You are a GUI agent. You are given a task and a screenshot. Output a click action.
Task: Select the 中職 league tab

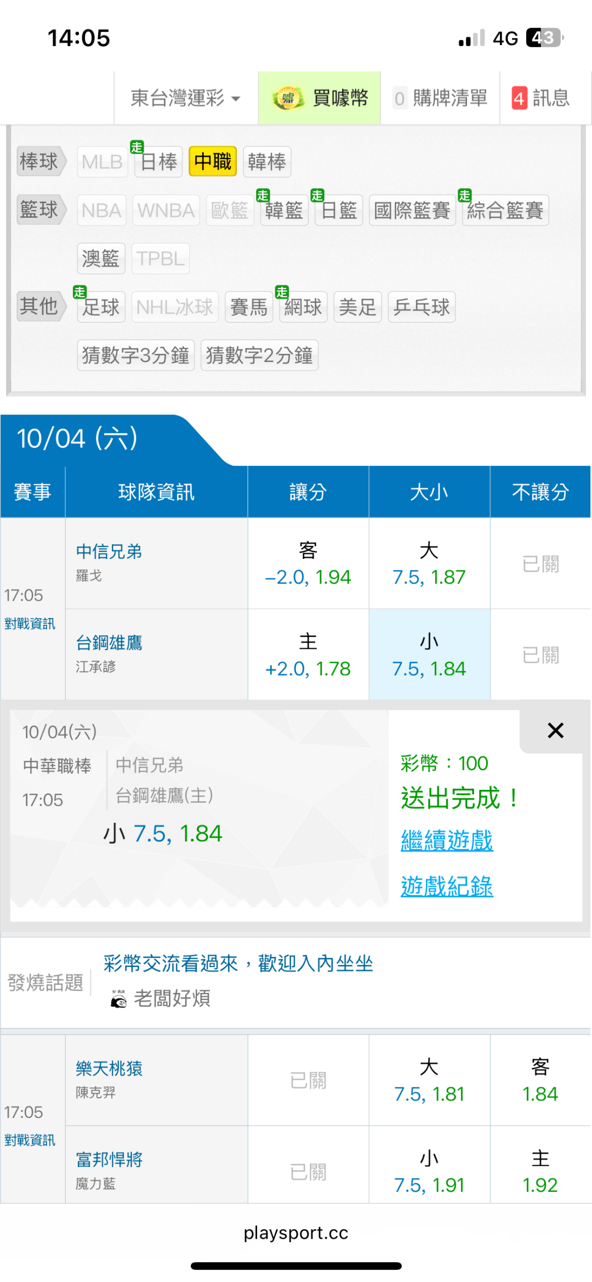[213, 162]
